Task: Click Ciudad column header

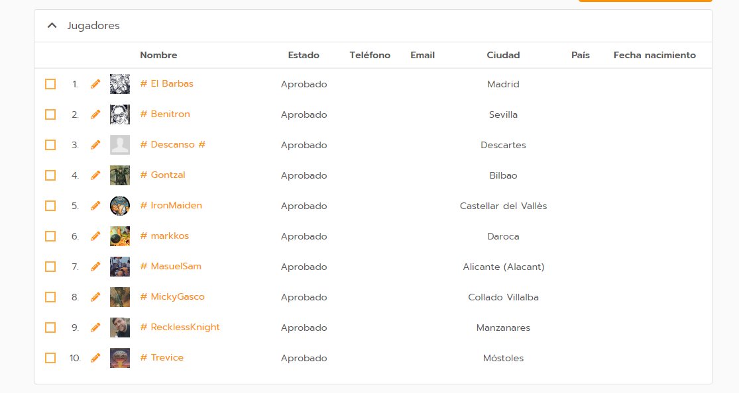Action: 503,55
